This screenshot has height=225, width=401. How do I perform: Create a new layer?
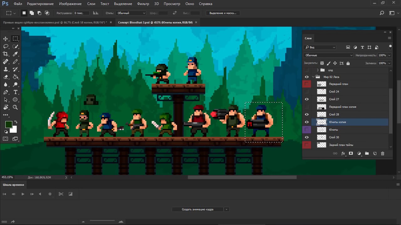[375, 153]
